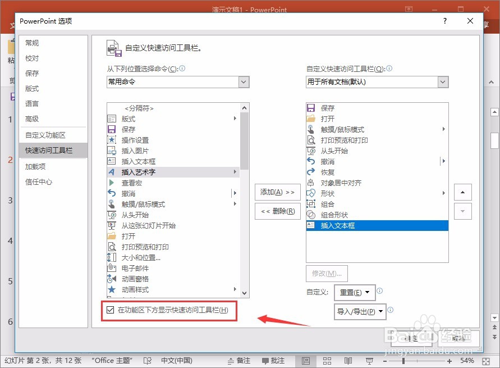This screenshot has height=368, width=500.
Task: Click the move down arrow button
Action: pyautogui.click(x=463, y=211)
